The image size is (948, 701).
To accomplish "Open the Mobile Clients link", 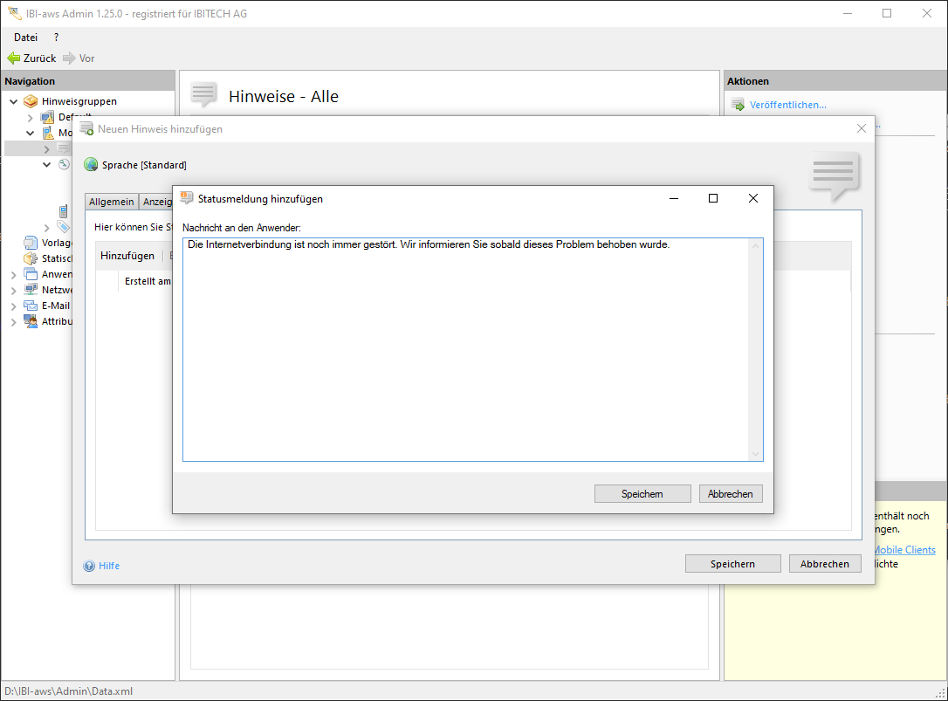I will click(904, 550).
